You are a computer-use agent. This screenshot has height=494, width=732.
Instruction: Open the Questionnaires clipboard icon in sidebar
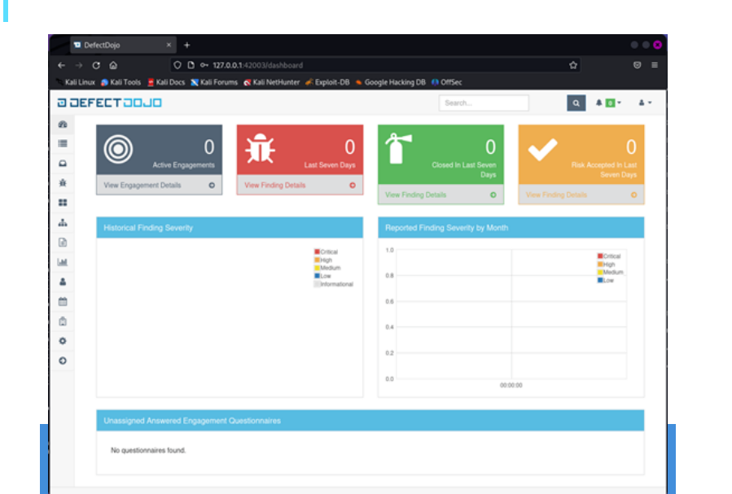(x=63, y=321)
